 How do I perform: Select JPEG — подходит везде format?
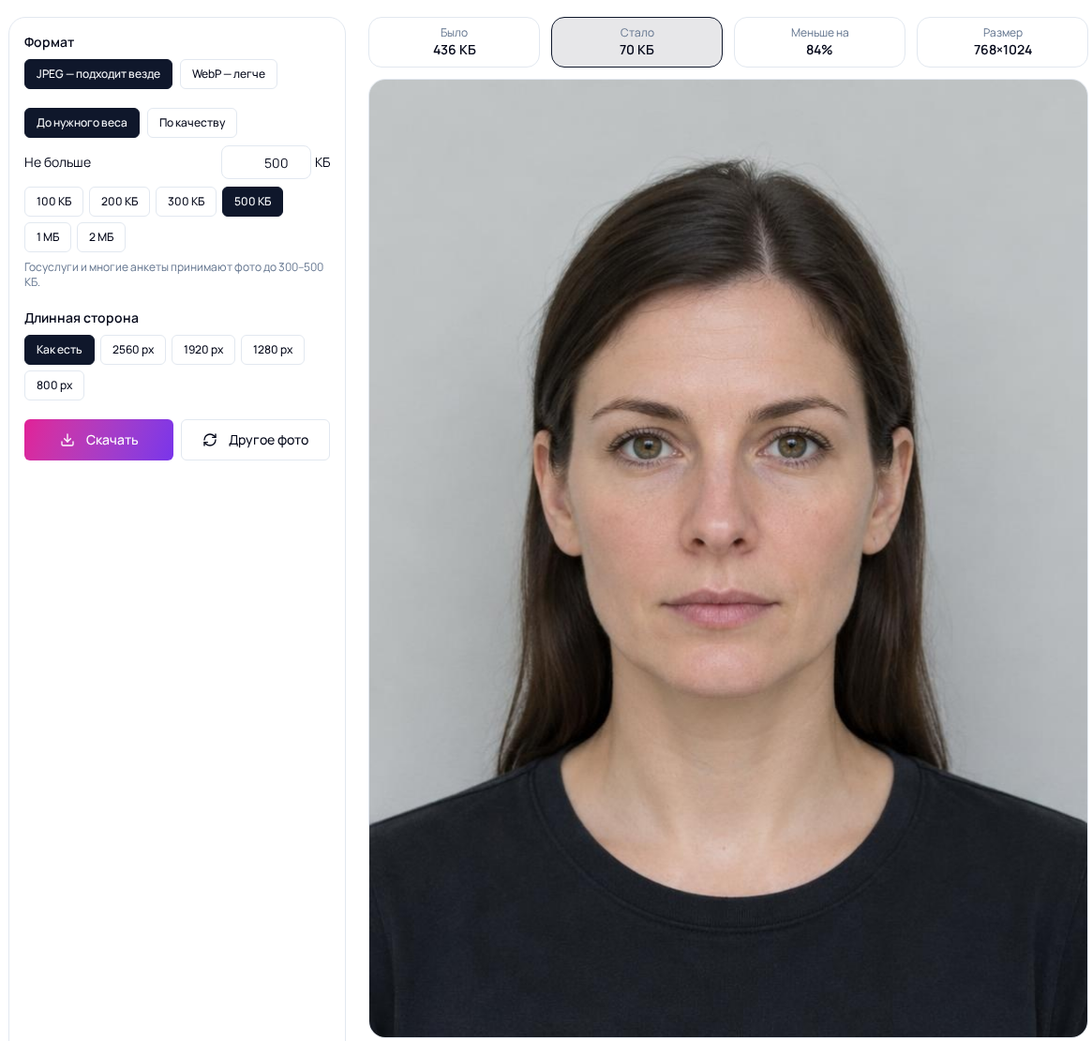(x=98, y=74)
